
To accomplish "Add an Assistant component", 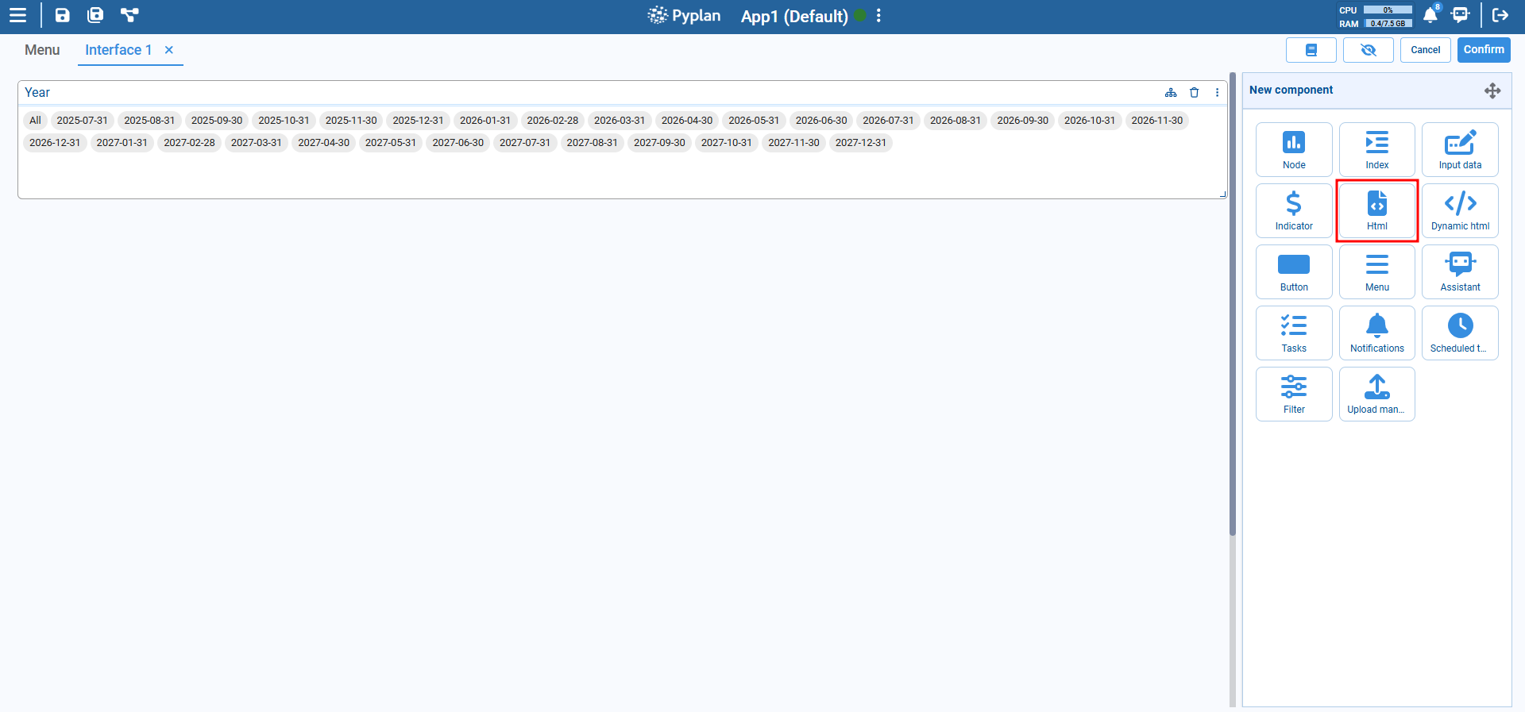I will (1459, 271).
